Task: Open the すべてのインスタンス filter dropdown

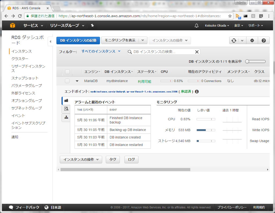Action: [101, 51]
